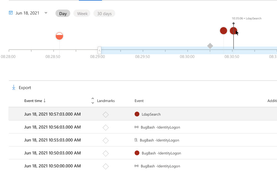The height and width of the screenshot is (172, 277).
Task: Click the red LdapSearch severity icon in first row
Action: click(137, 114)
